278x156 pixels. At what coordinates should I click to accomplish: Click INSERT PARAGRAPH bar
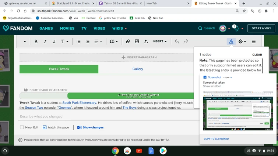click(139, 57)
